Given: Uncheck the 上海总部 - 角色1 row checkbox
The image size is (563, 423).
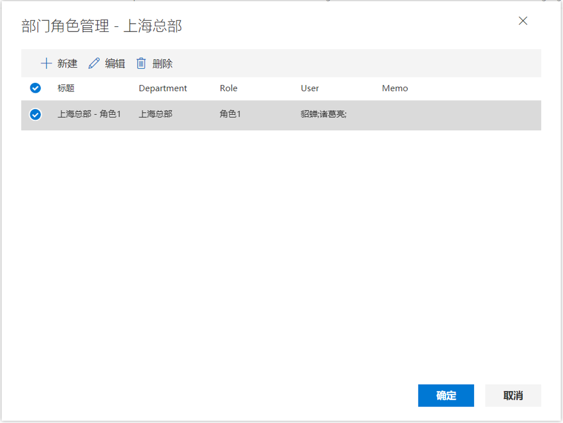Looking at the screenshot, I should pos(36,114).
